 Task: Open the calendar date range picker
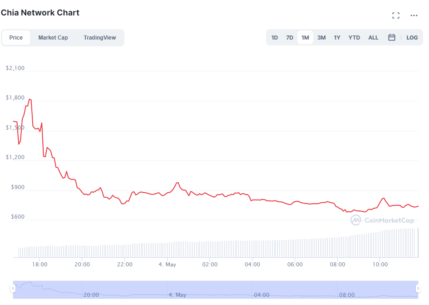[x=392, y=38]
